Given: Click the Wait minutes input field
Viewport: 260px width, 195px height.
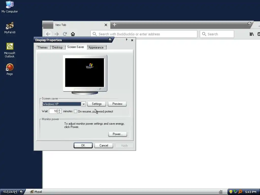Looking at the screenshot, I should [53, 111].
